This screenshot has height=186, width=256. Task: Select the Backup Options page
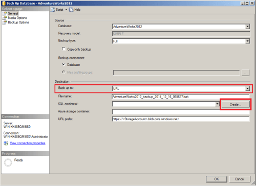(18, 22)
